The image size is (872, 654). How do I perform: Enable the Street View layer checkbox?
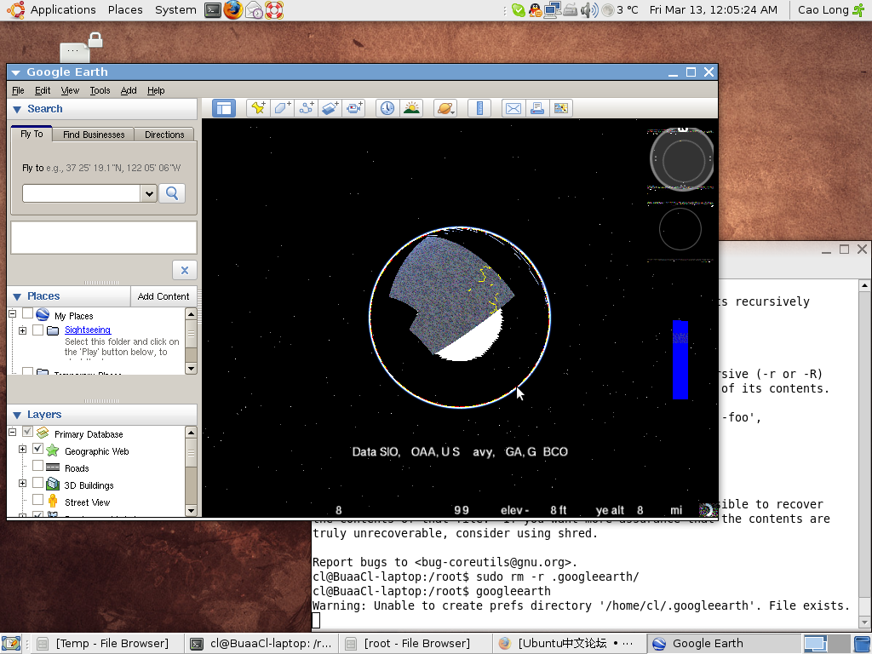[37, 499]
